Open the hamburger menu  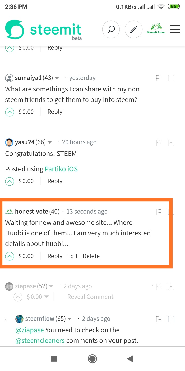[x=175, y=29]
